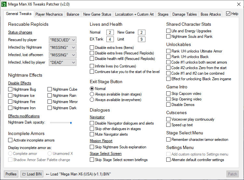Click the Profiles button
Screen dimensions: 244x180
pos(11,174)
